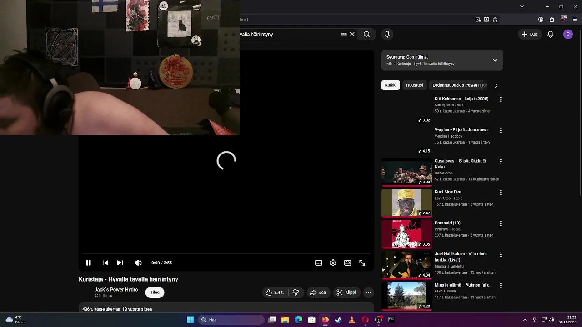Open the Luo create menu
The width and height of the screenshot is (582, 327).
529,34
